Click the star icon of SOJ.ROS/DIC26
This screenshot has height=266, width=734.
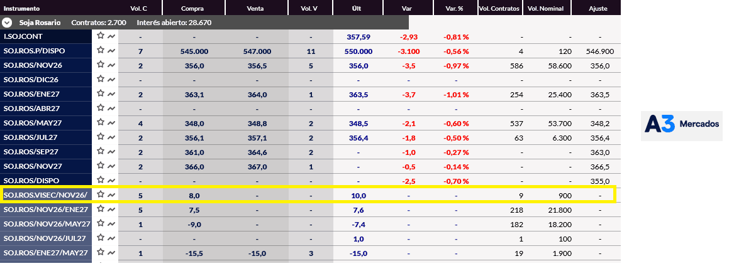point(100,79)
